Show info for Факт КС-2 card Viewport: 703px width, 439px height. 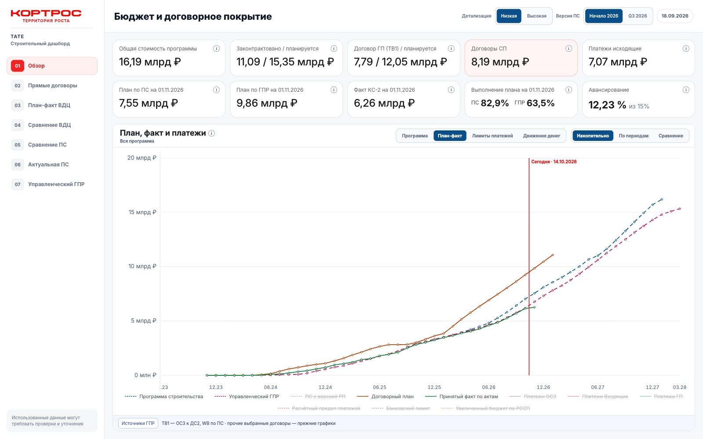[451, 90]
